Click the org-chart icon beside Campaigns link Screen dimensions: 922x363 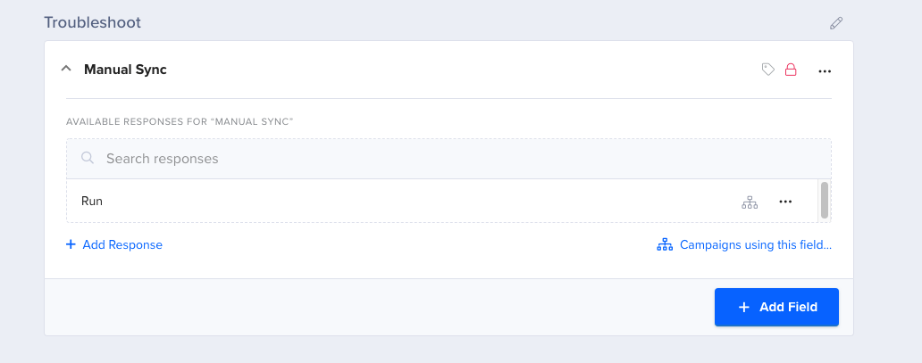(665, 245)
